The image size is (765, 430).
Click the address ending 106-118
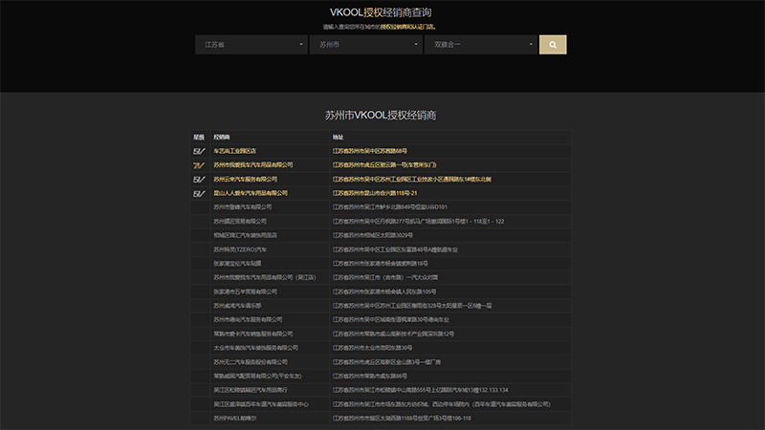coord(402,419)
